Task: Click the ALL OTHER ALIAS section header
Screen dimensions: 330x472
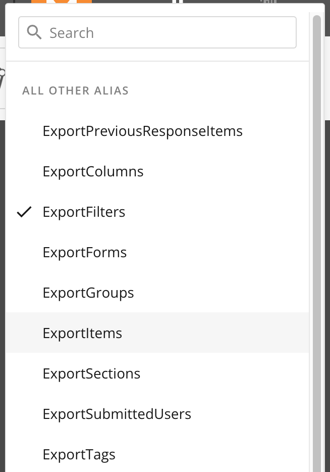Action: pyautogui.click(x=75, y=90)
